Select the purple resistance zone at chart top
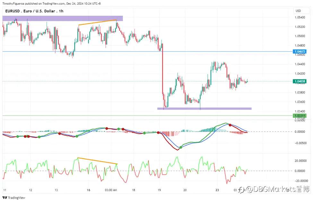 coord(63,18)
